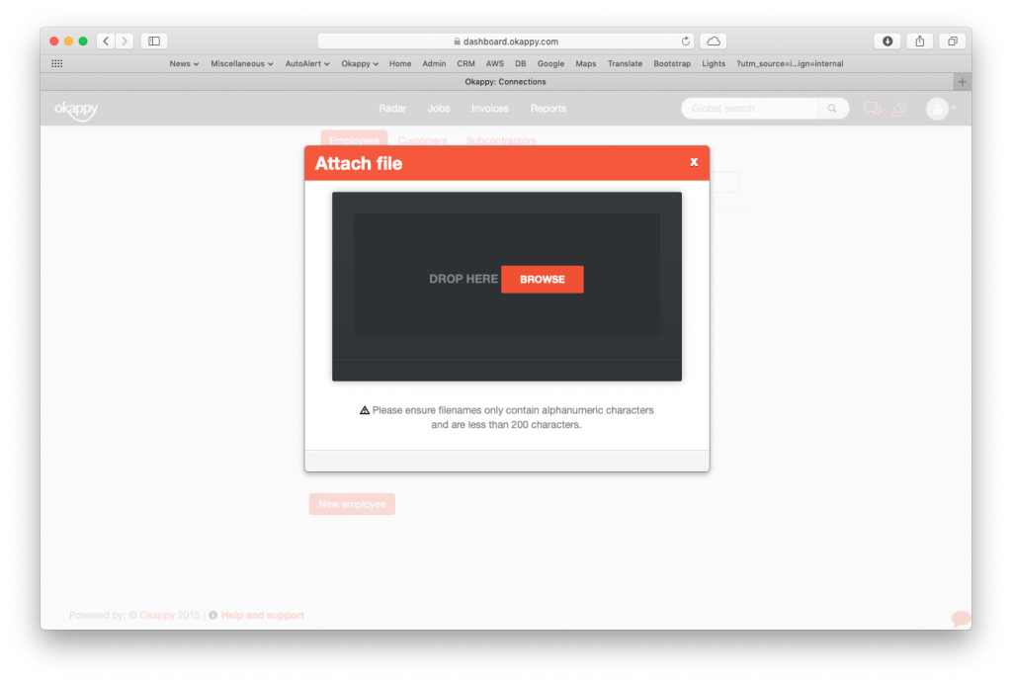The height and width of the screenshot is (683, 1012).
Task: Click the search magnifier in Global search
Action: tap(833, 108)
